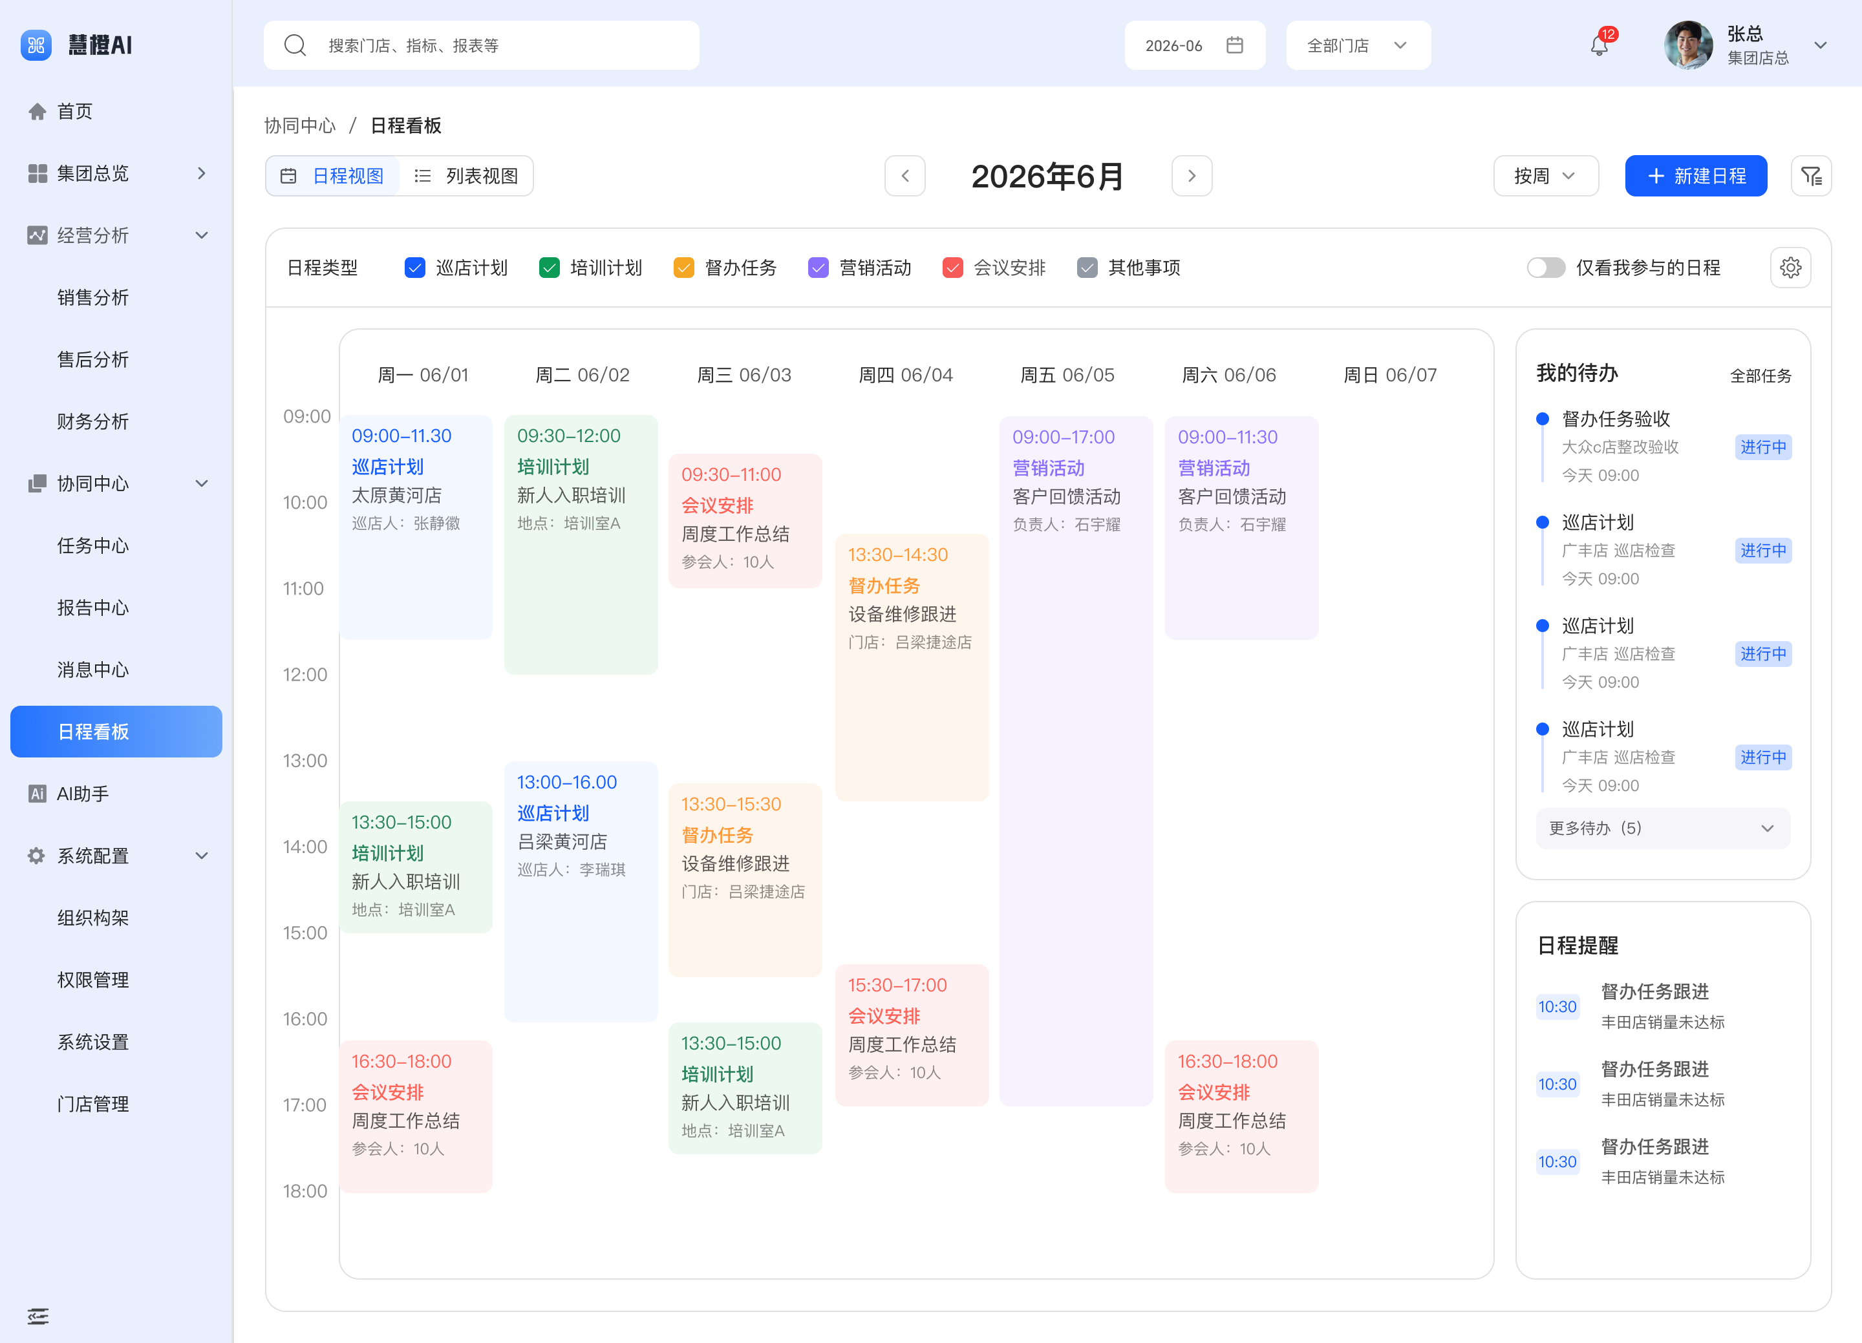1862x1343 pixels.
Task: Click the 首页 home icon
Action: click(37, 112)
